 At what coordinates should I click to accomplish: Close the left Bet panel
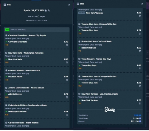click(69, 5)
